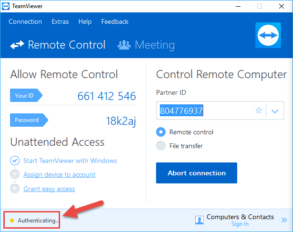Open the Computers & Contacts panel label
The image size is (293, 232).
tap(240, 217)
